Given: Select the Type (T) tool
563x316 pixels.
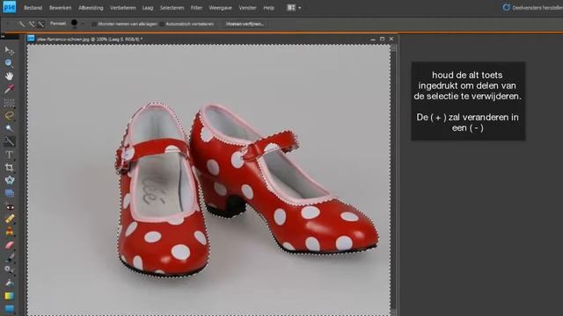Looking at the screenshot, I should coord(9,154).
